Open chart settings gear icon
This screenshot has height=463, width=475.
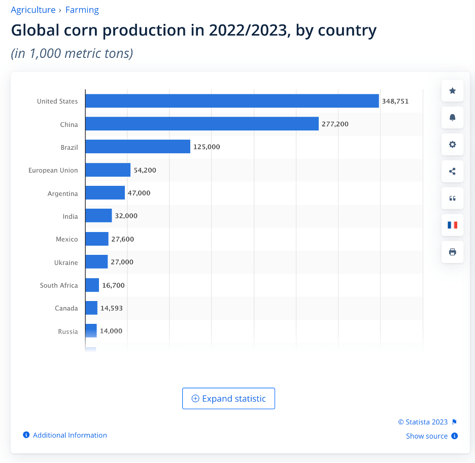tap(452, 145)
